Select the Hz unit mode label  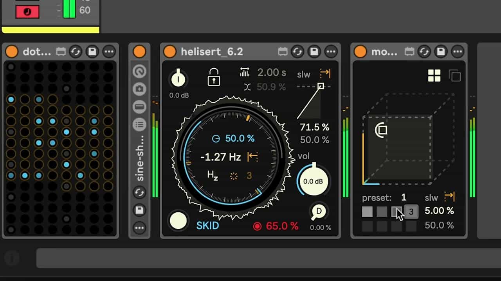213,176
